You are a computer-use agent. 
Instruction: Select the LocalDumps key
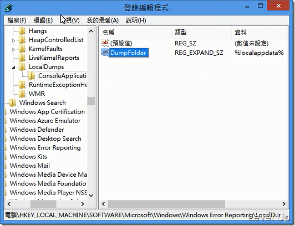46,67
